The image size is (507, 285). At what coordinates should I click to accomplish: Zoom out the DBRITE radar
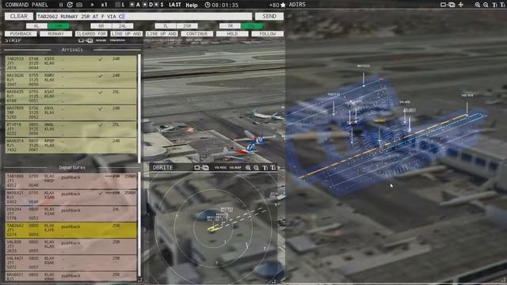[x=256, y=168]
